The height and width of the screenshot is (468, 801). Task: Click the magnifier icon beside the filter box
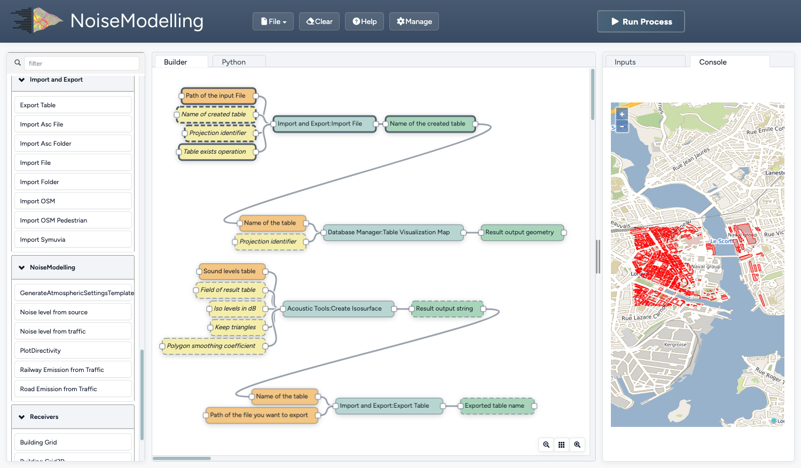(18, 63)
